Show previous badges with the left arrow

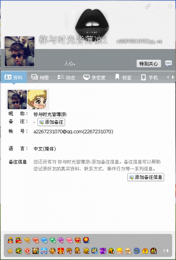164,251
